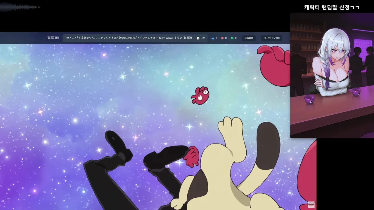Click the 캐릭터 랜덤짤 신청 heading text
Image resolution: width=374 pixels, height=210 pixels.
[332, 7]
